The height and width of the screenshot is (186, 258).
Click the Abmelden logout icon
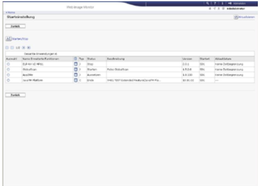pyautogui.click(x=230, y=3)
